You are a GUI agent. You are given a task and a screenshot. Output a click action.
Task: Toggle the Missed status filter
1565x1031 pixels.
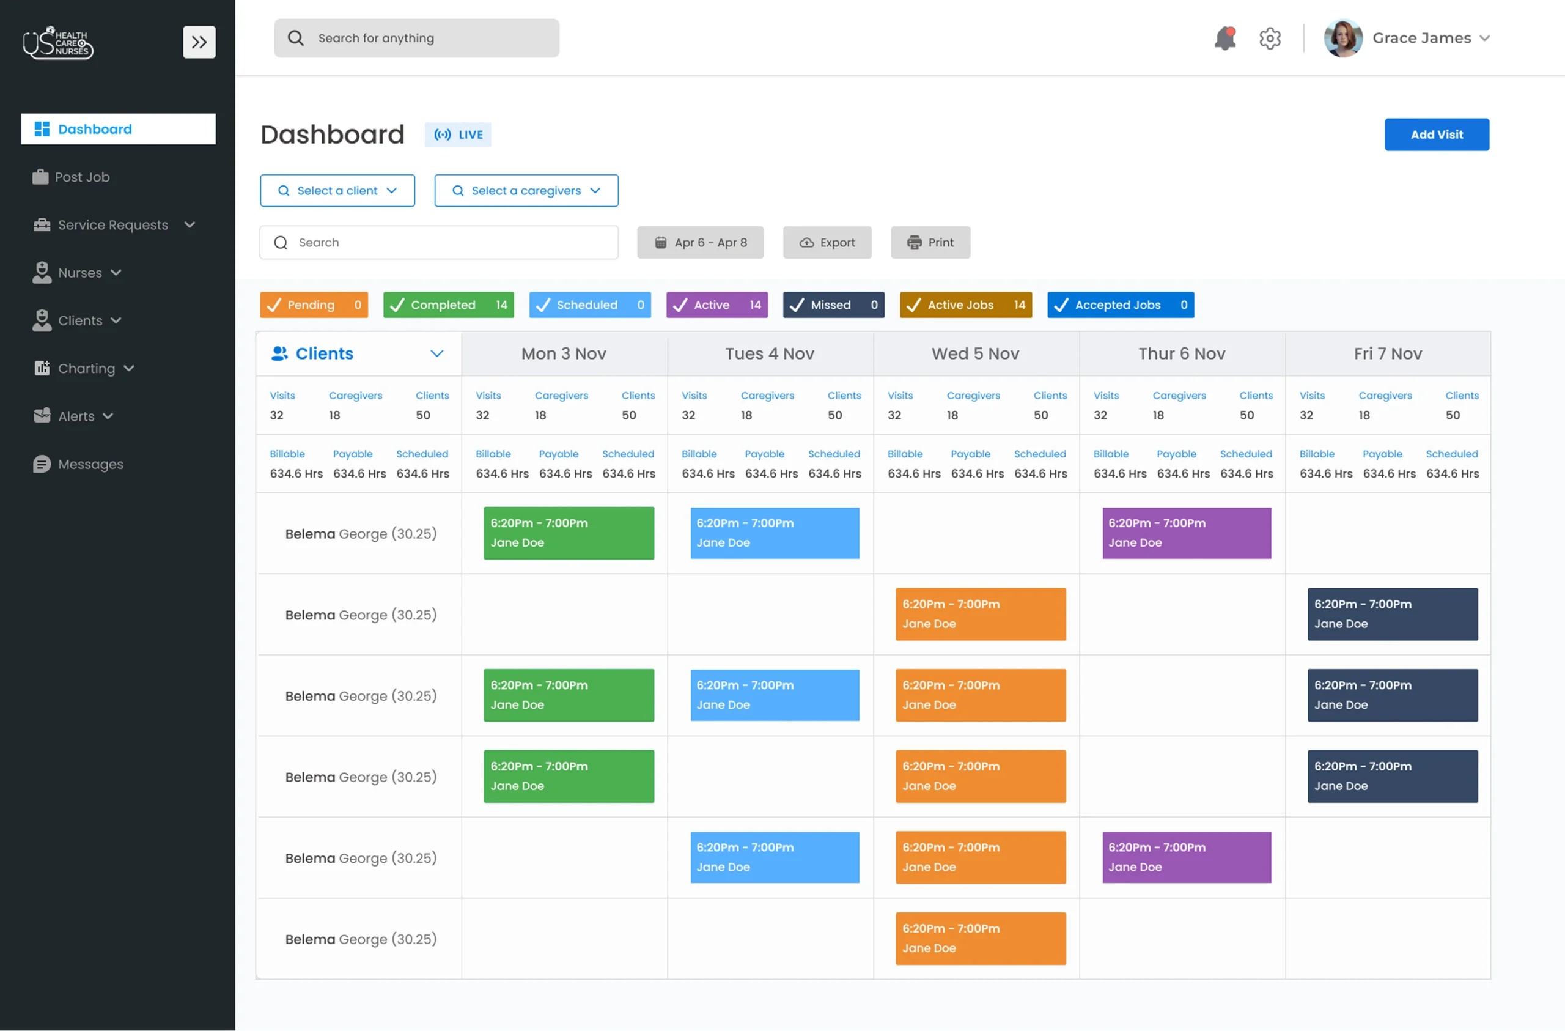(x=833, y=305)
